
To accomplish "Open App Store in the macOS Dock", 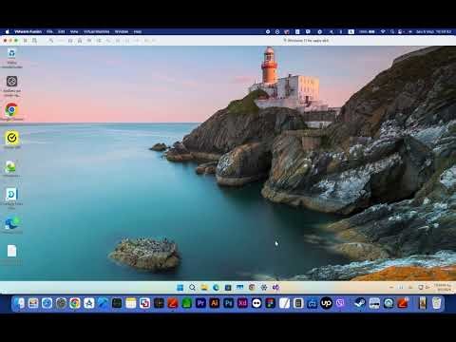I will click(x=89, y=303).
